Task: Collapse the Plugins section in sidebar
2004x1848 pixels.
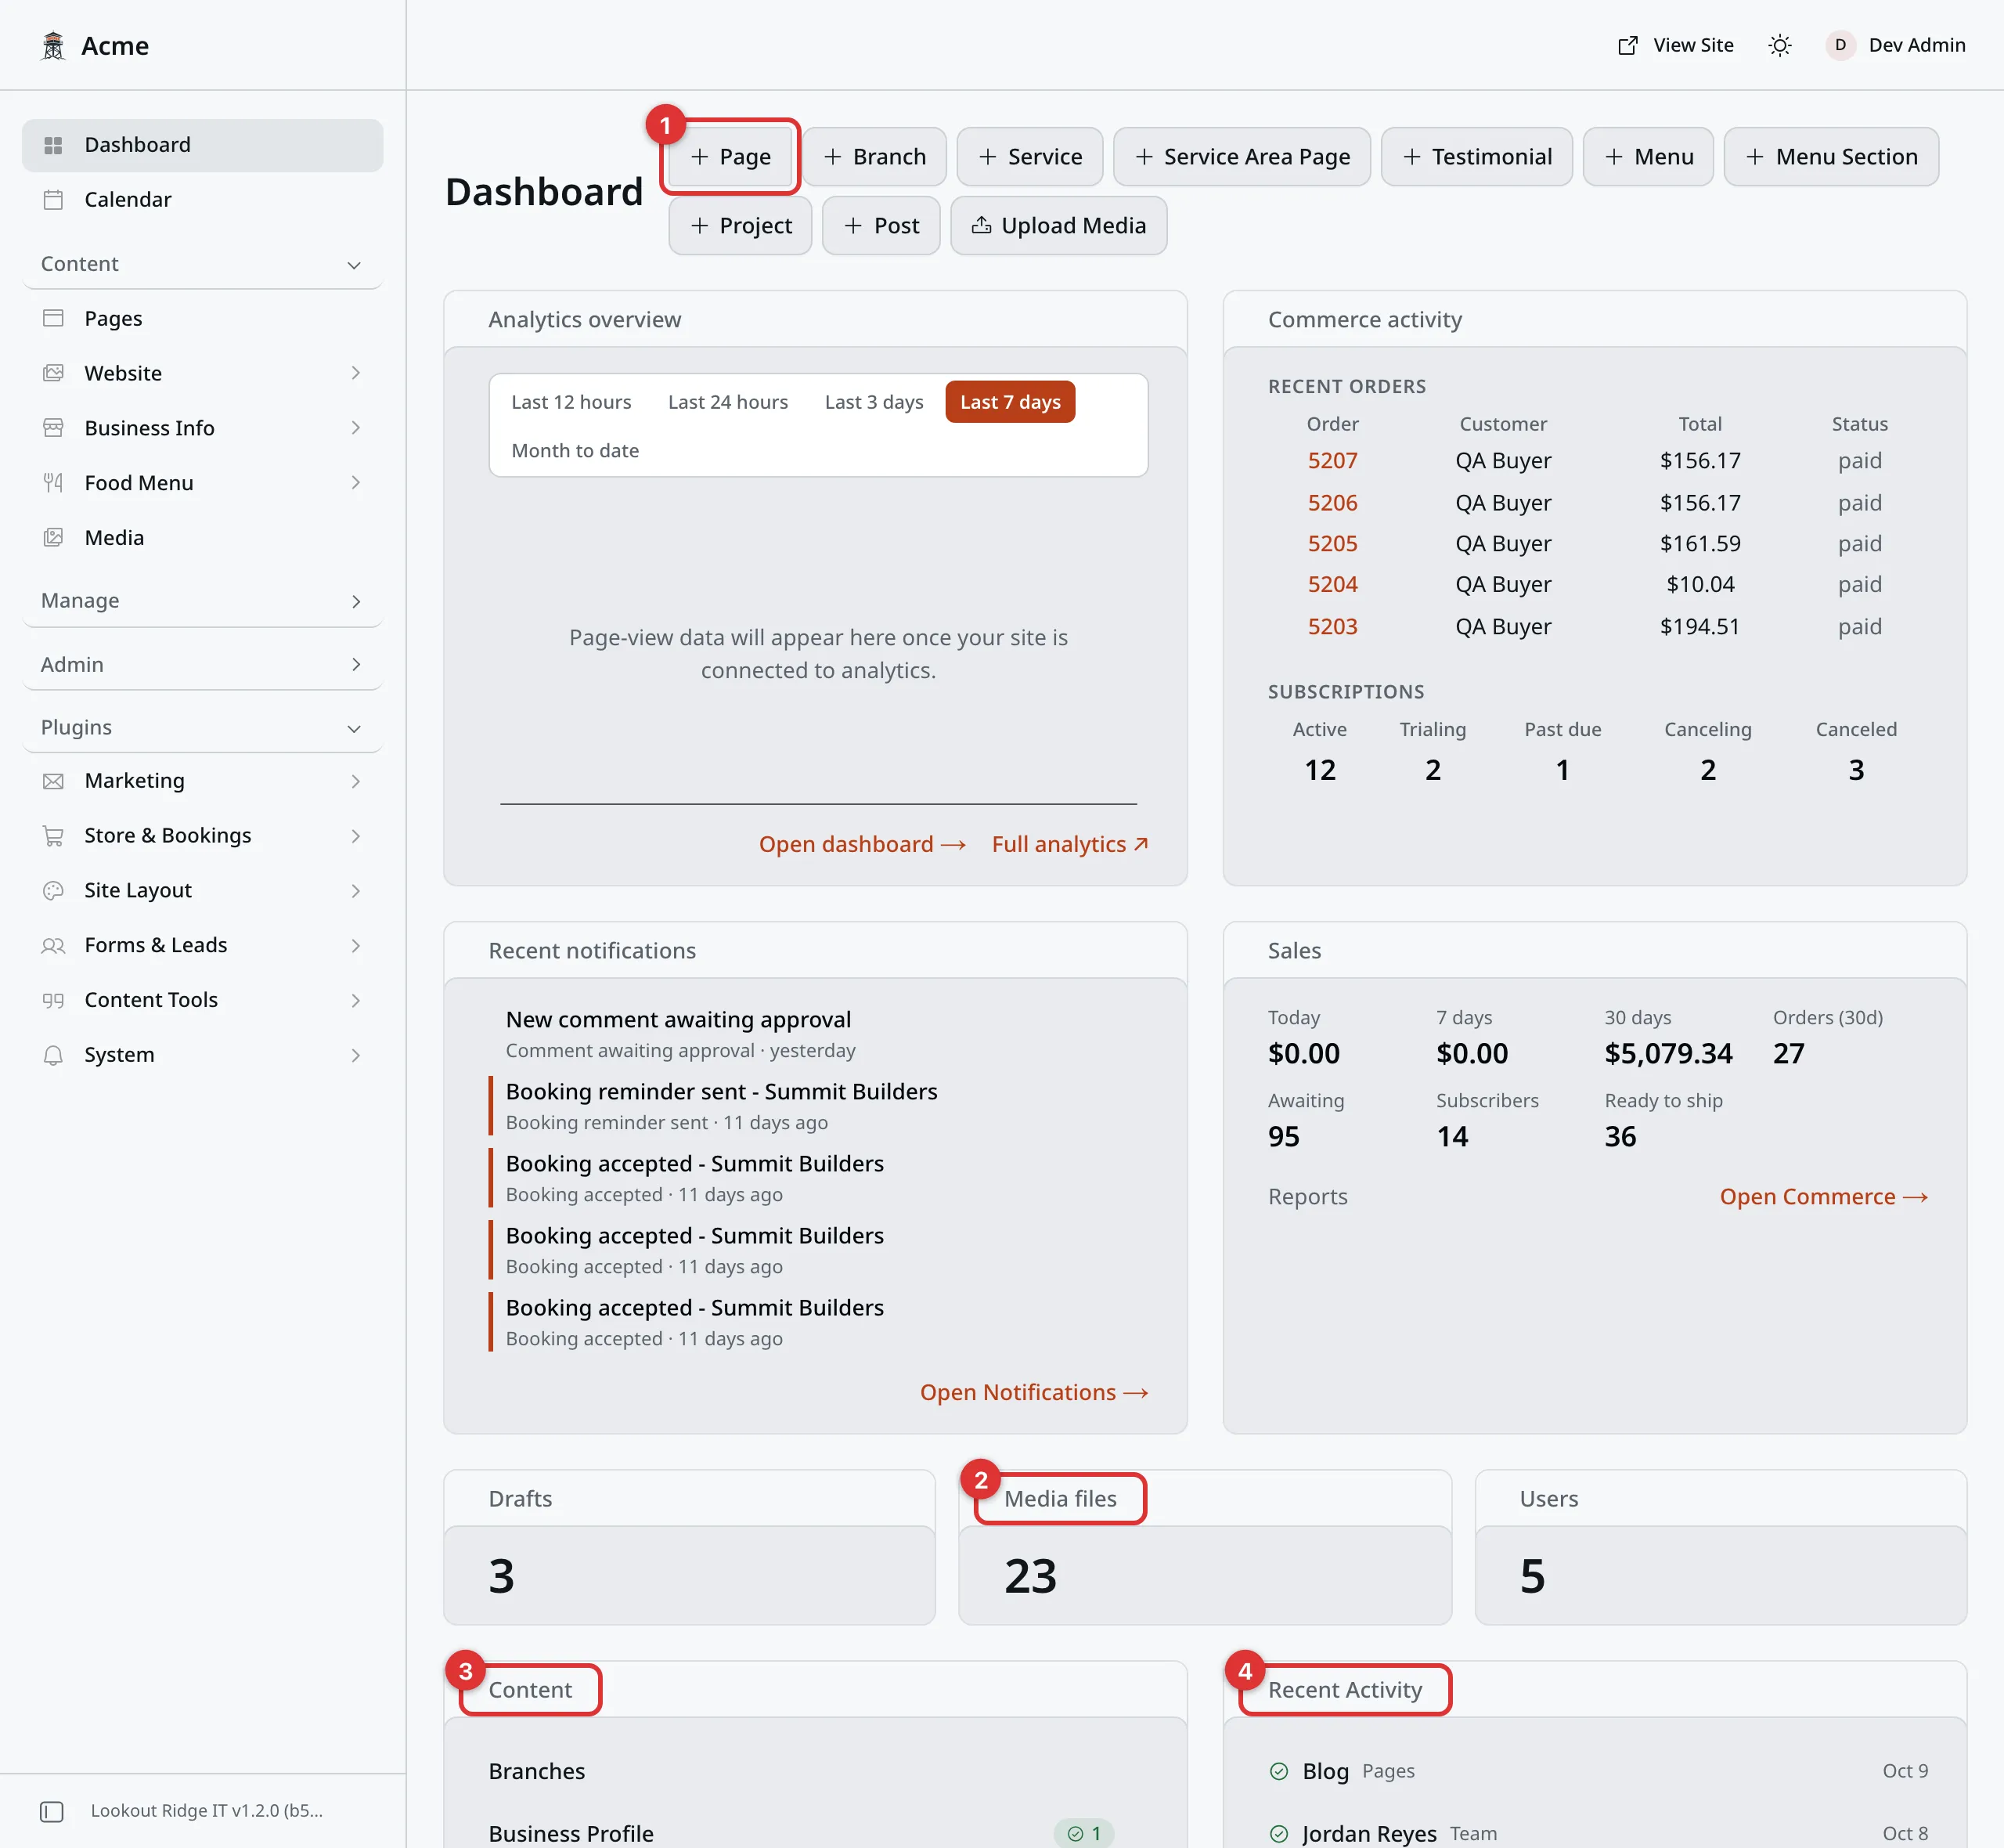Action: click(201, 728)
